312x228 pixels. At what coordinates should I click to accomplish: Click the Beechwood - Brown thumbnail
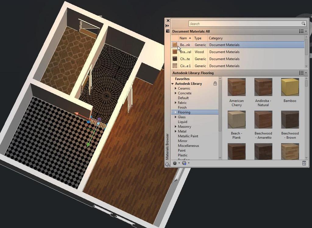290,119
